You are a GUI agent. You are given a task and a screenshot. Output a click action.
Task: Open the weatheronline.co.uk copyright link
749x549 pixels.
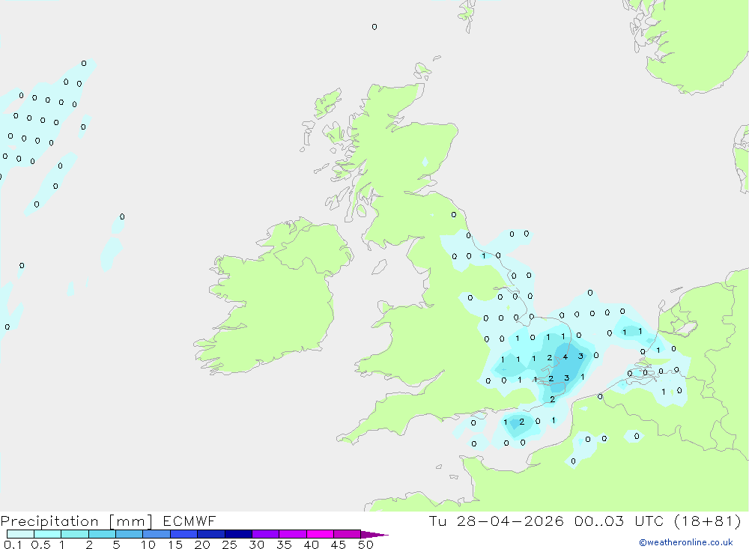686,542
